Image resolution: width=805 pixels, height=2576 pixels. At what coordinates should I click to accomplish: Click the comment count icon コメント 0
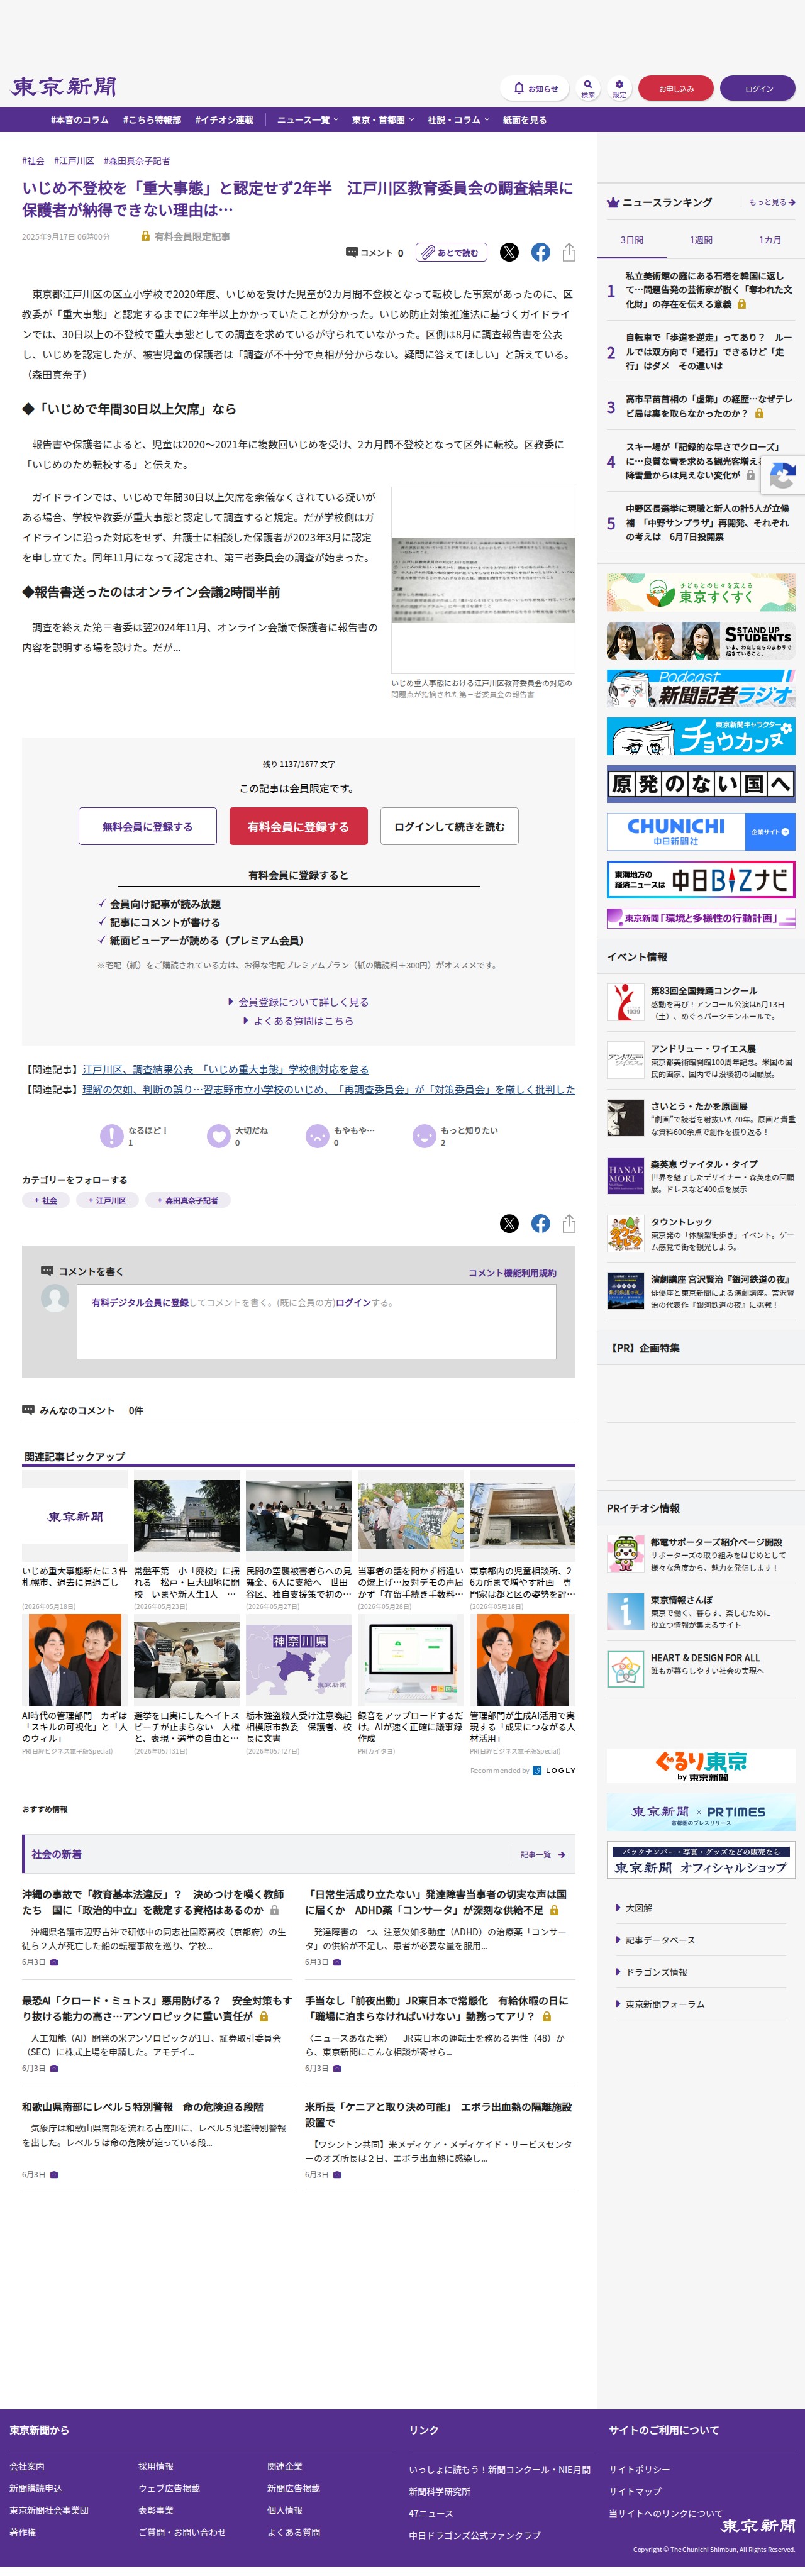375,253
